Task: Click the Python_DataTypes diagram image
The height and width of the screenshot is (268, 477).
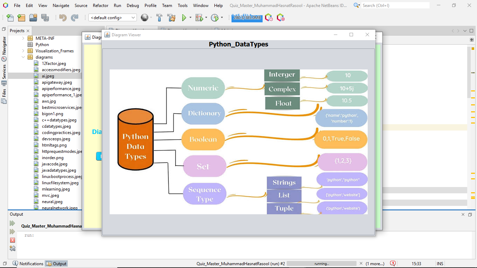Action: tap(239, 142)
